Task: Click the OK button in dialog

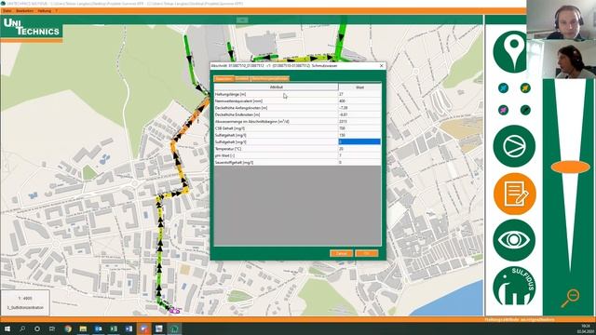Action: pos(367,253)
